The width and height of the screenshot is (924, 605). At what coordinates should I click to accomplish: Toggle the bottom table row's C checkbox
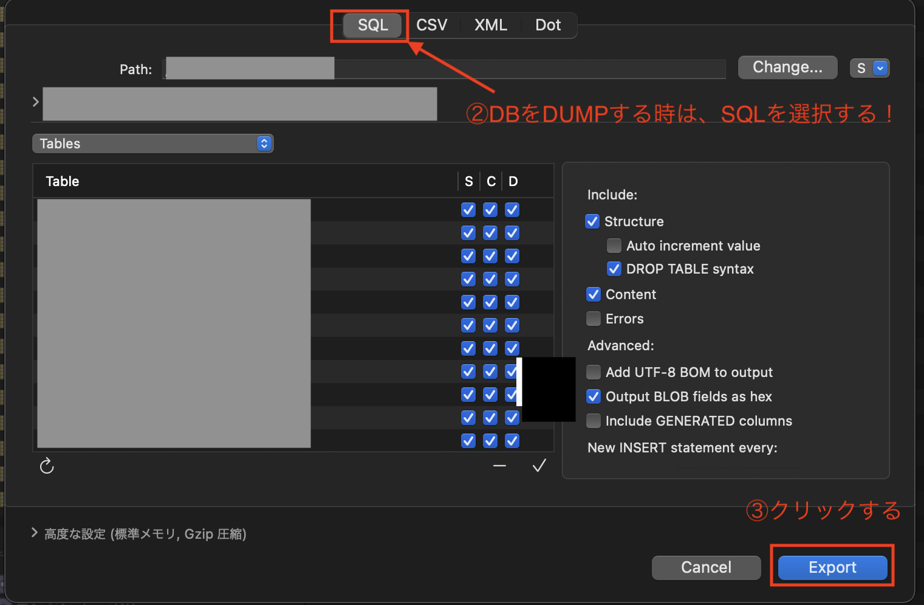(x=490, y=441)
